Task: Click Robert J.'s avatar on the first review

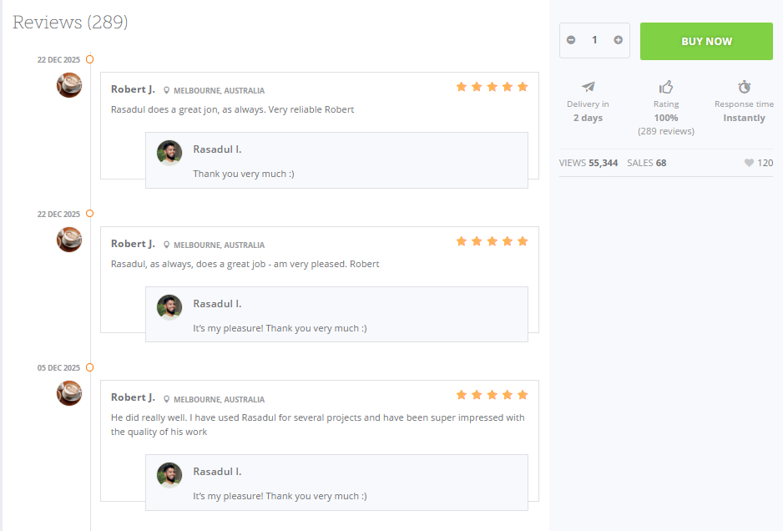Action: [69, 85]
